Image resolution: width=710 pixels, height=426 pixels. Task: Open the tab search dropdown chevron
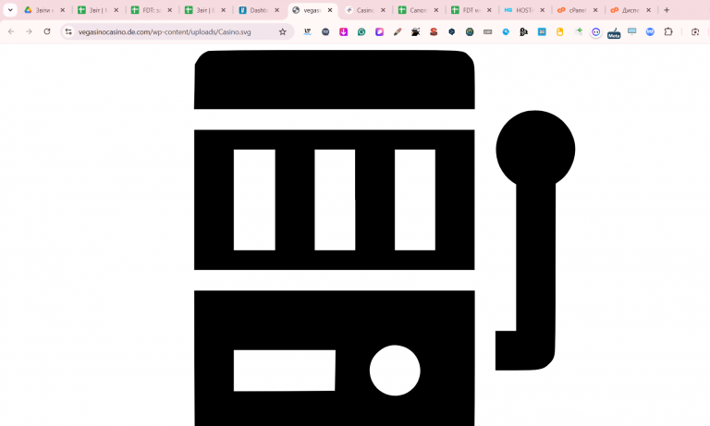coord(10,10)
